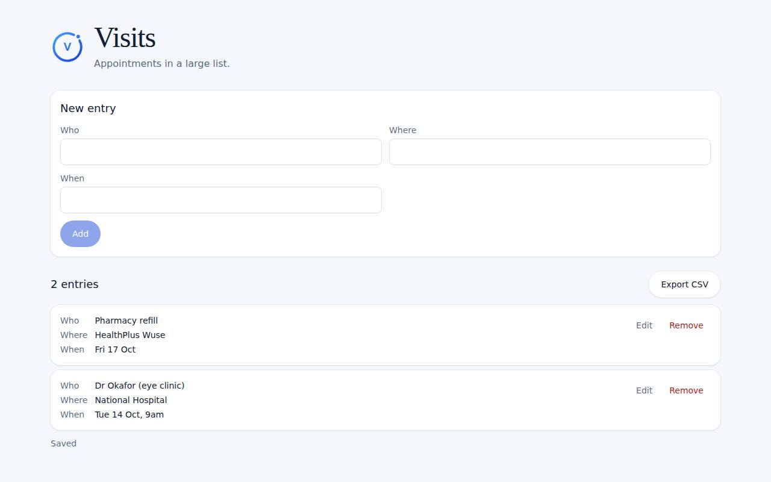Edit the Pharmacy refill entry
Screen dimensions: 771x482
click(644, 325)
